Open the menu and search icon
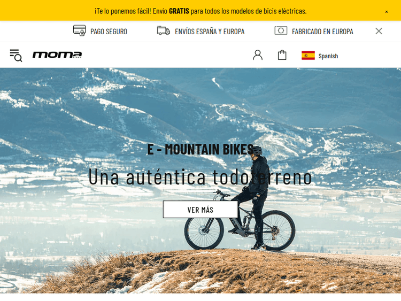The image size is (401, 301). coord(16,56)
